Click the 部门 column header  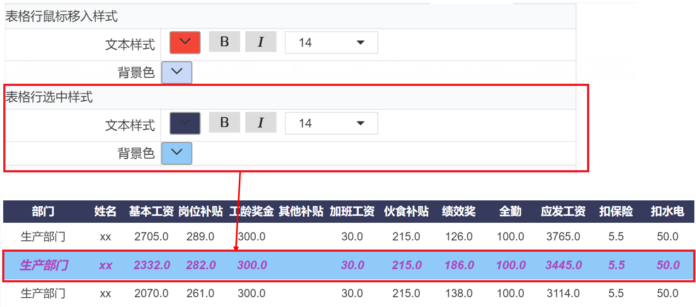[43, 211]
